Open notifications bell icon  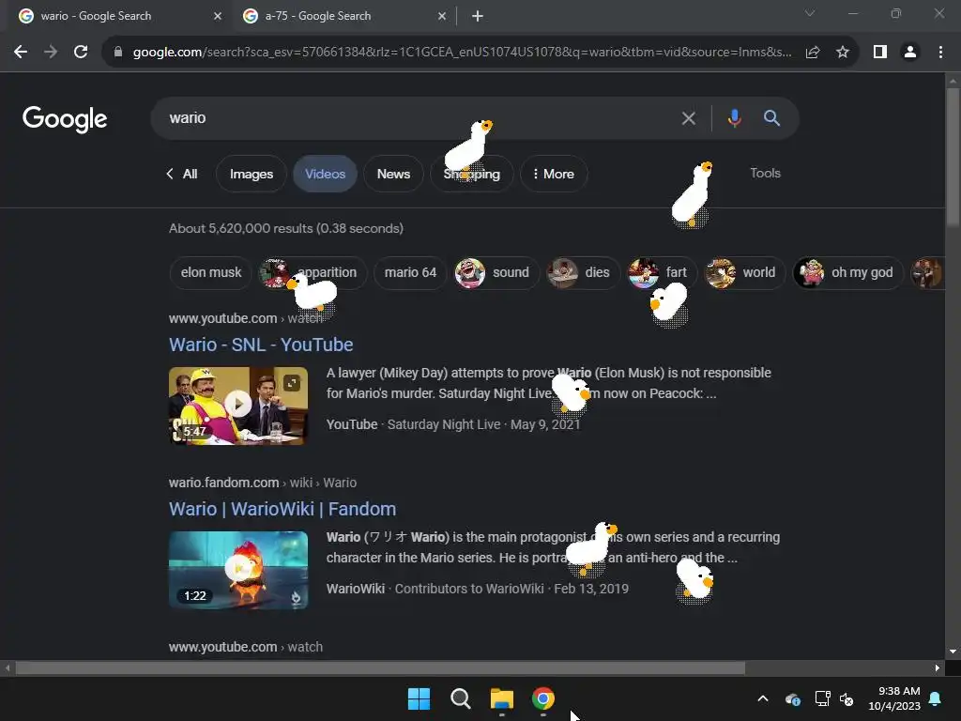pyautogui.click(x=936, y=698)
